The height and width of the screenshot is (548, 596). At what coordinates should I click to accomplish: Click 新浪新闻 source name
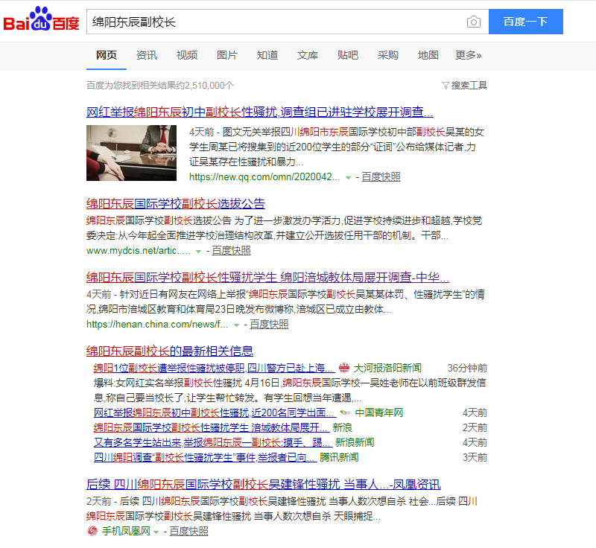click(x=355, y=442)
